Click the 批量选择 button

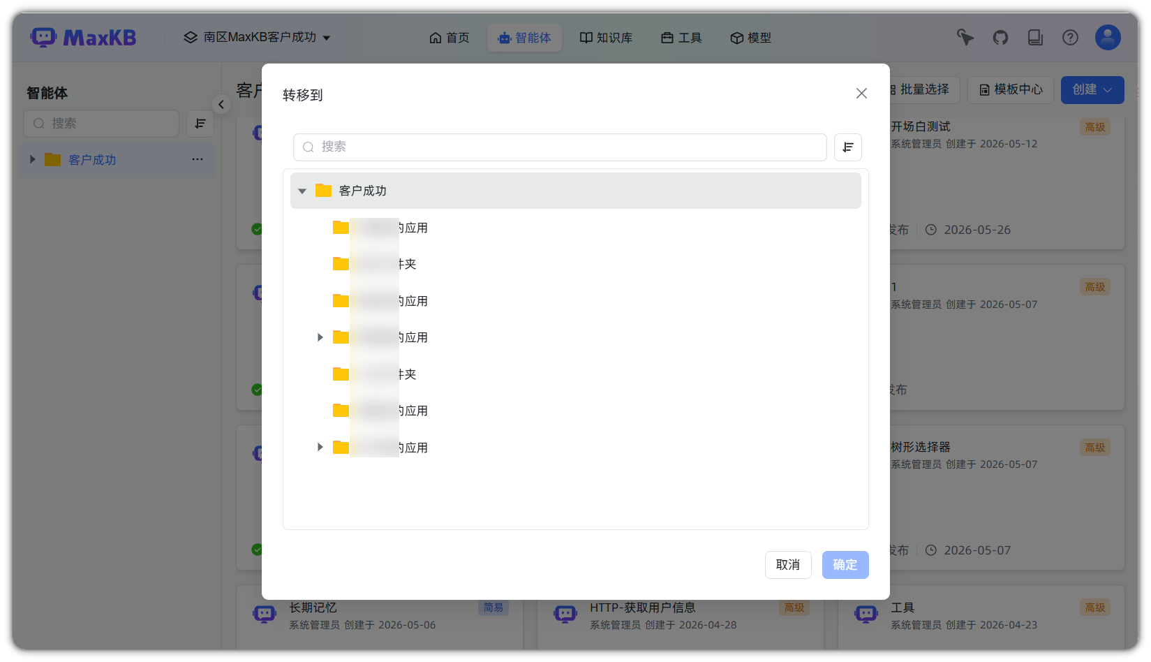pyautogui.click(x=923, y=89)
